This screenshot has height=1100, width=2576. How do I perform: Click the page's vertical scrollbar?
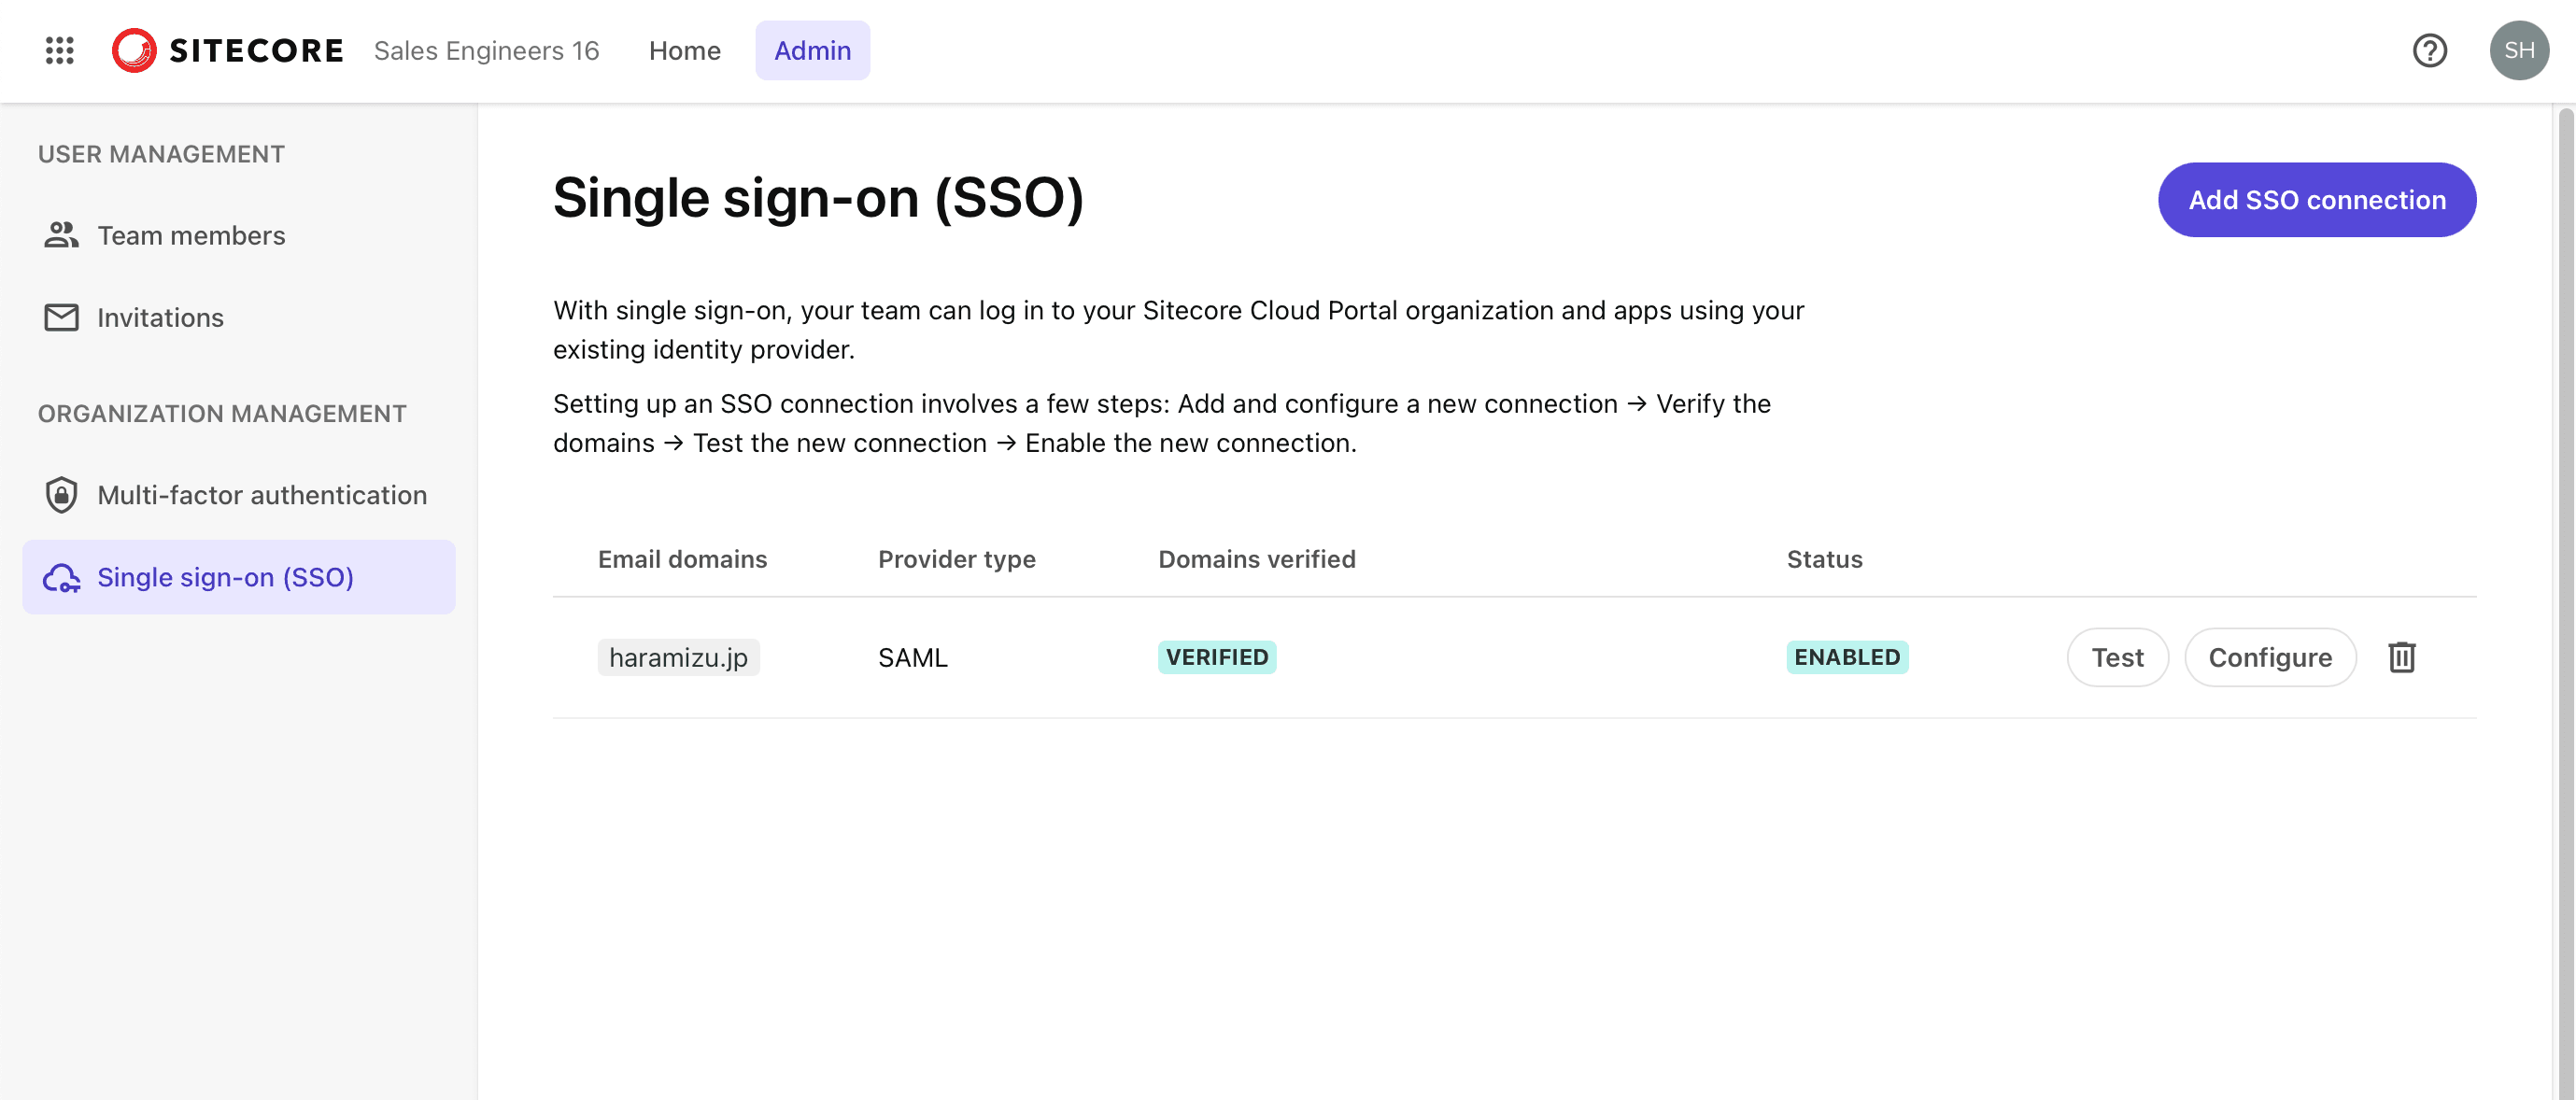coord(2564,600)
